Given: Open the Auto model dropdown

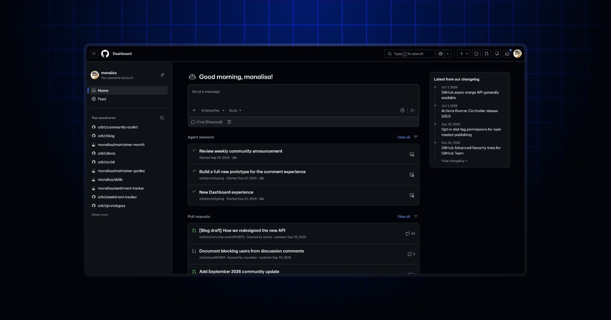Looking at the screenshot, I should pyautogui.click(x=235, y=110).
